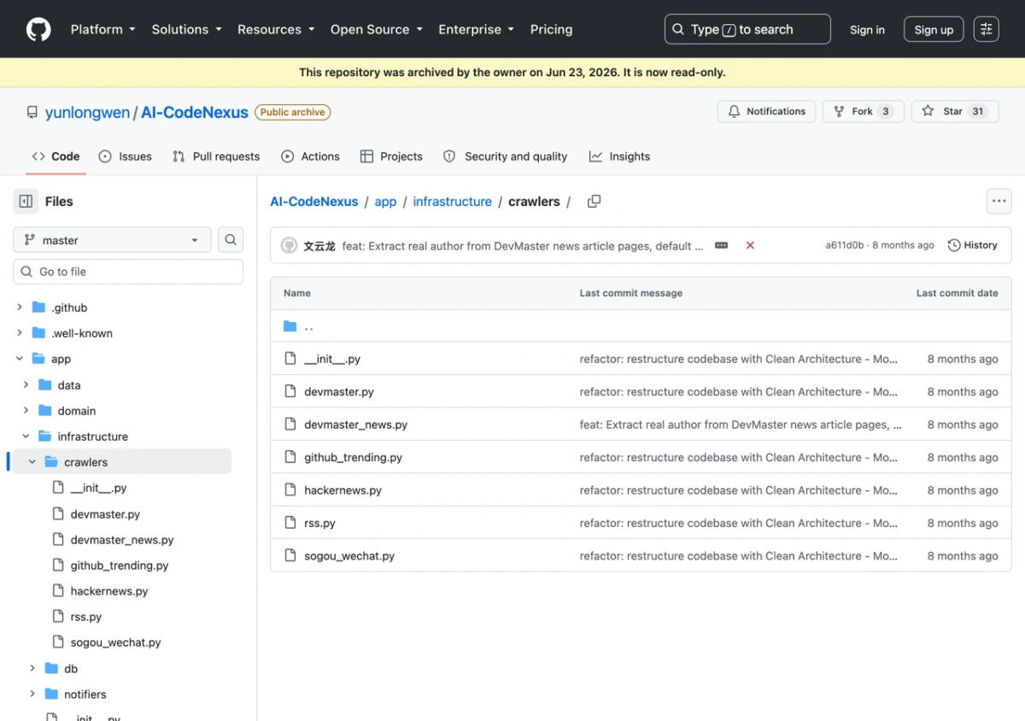Viewport: 1025px width, 721px height.
Task: Open the Platform dropdown menu
Action: coord(102,29)
